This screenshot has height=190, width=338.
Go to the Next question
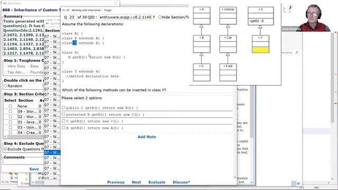click(x=136, y=182)
